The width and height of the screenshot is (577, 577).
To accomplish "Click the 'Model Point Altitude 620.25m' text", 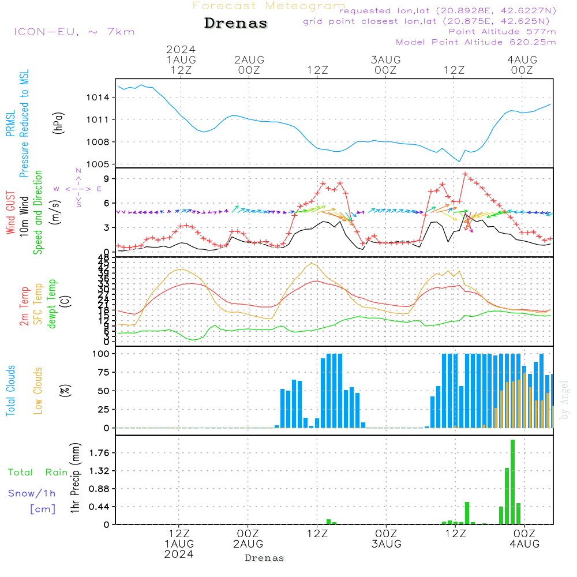I will 476,42.
